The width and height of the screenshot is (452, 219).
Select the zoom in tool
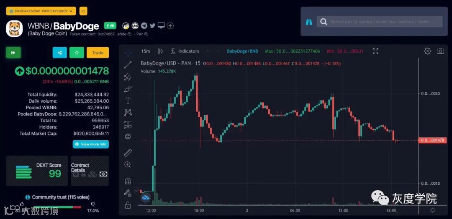pos(128,165)
